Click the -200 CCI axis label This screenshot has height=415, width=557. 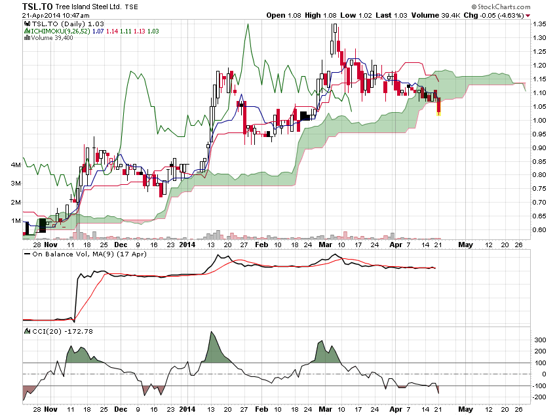click(539, 397)
